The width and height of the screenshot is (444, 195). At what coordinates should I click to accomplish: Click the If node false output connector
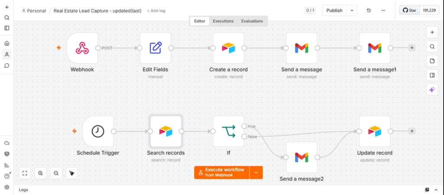[x=244, y=137]
